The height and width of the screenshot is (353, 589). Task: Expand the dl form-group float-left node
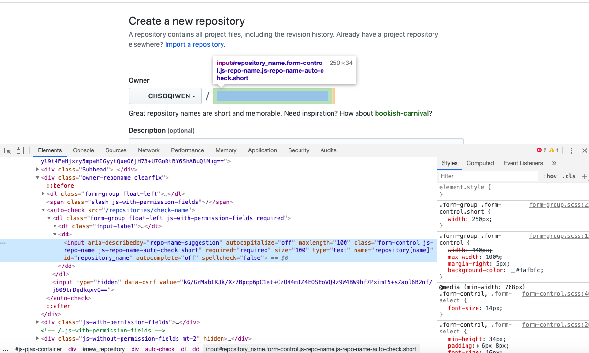point(44,194)
